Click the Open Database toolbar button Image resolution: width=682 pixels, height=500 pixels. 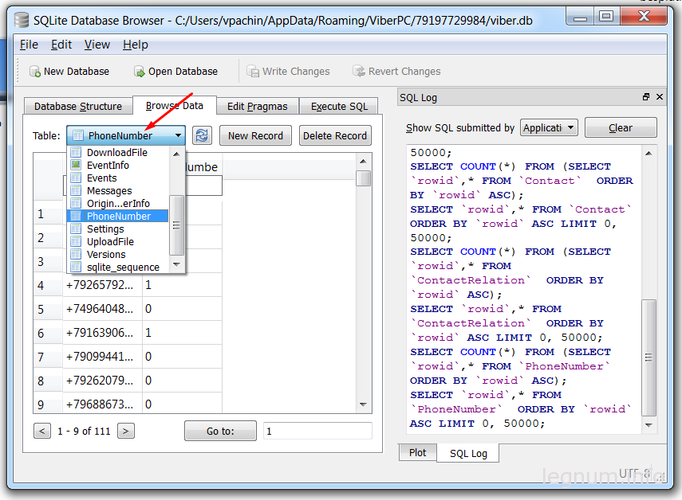175,72
